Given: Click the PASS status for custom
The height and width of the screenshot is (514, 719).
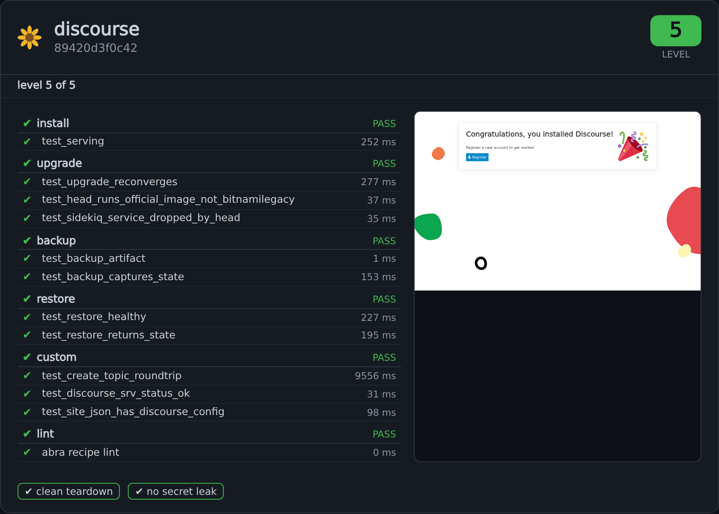Looking at the screenshot, I should pos(384,358).
